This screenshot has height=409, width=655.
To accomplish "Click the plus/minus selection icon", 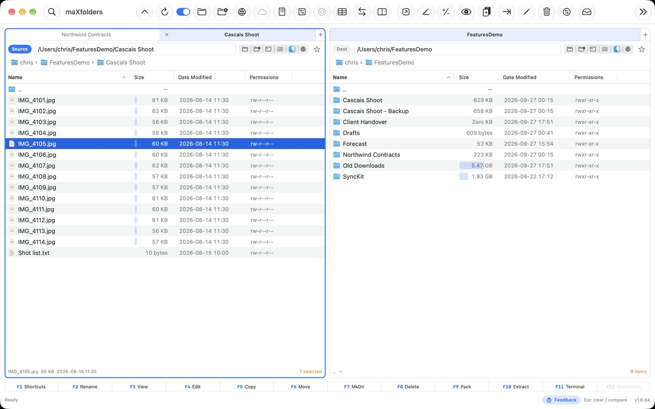I will [446, 12].
